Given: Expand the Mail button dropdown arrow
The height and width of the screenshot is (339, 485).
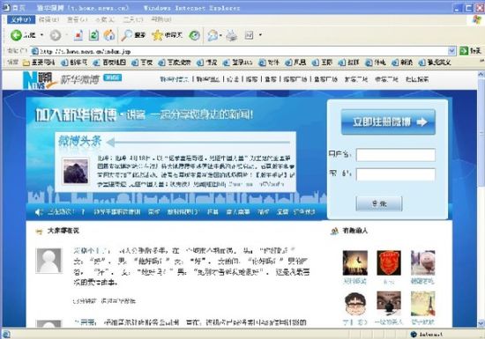Looking at the screenshot, I should pyautogui.click(x=220, y=35).
